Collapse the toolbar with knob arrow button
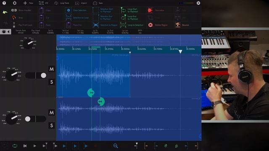 5,32
